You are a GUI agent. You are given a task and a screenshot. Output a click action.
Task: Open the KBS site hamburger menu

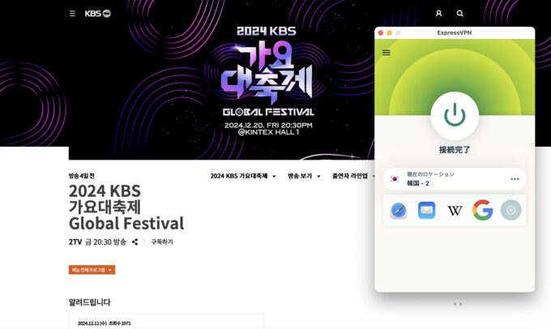tap(72, 14)
